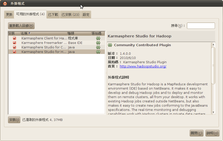Select the Karmasphere Freemarker row name
The height and width of the screenshot is (141, 223).
[44, 43]
